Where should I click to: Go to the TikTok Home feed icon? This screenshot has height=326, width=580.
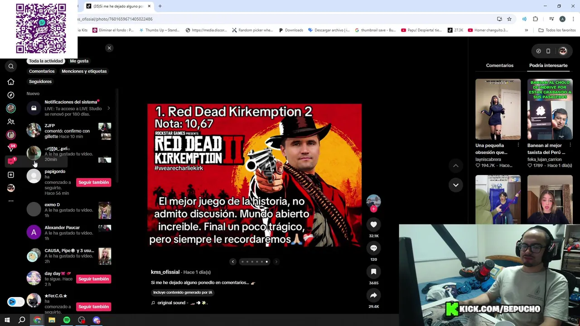click(x=11, y=82)
